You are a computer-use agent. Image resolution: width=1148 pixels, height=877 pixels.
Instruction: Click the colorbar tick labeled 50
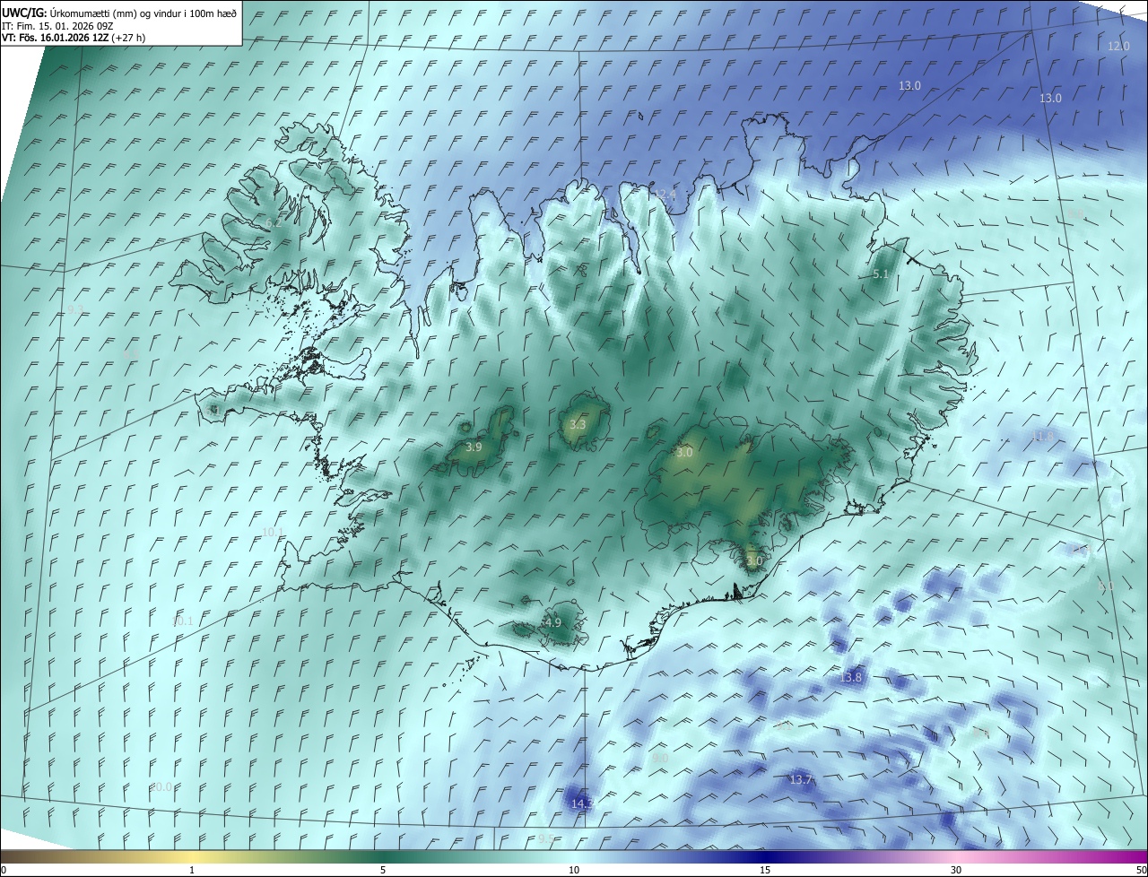1141,870
